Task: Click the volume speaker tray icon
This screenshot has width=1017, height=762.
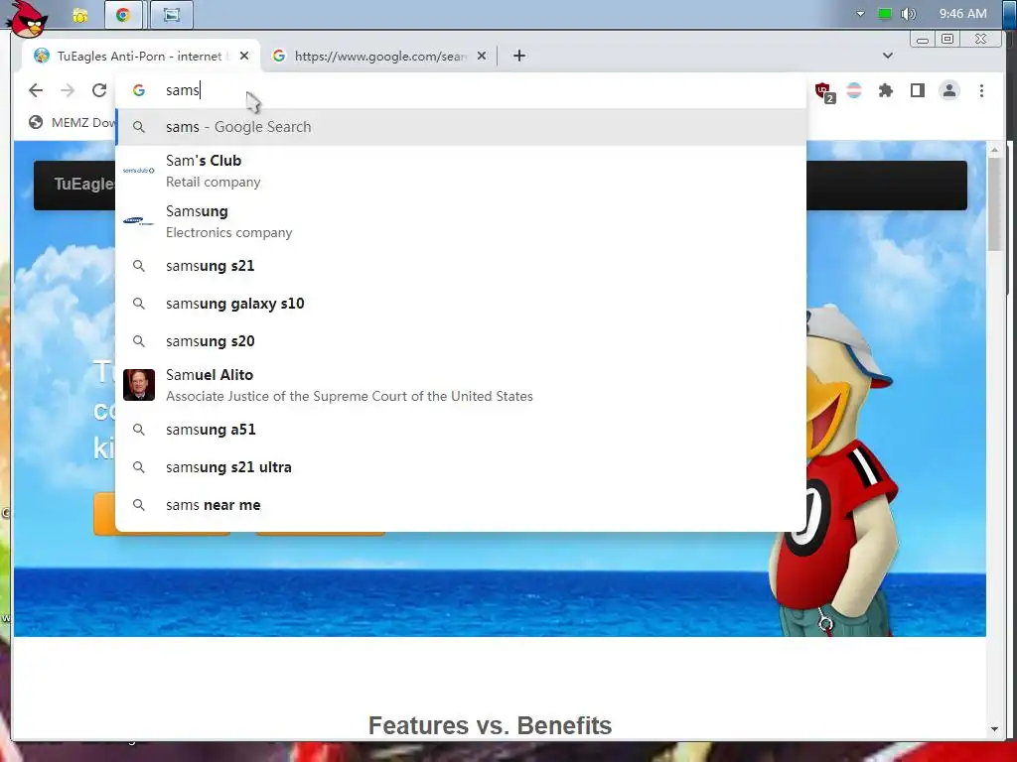Action: click(x=908, y=14)
